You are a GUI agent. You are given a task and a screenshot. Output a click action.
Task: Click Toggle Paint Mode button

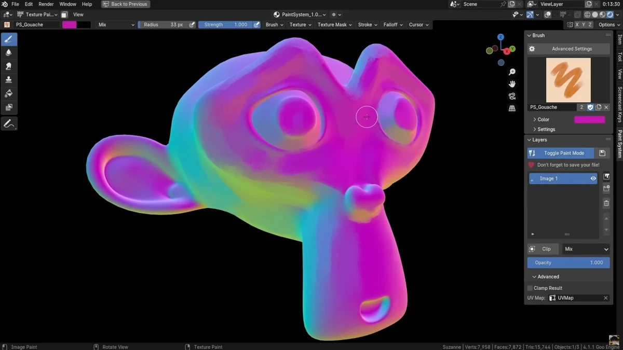point(561,153)
